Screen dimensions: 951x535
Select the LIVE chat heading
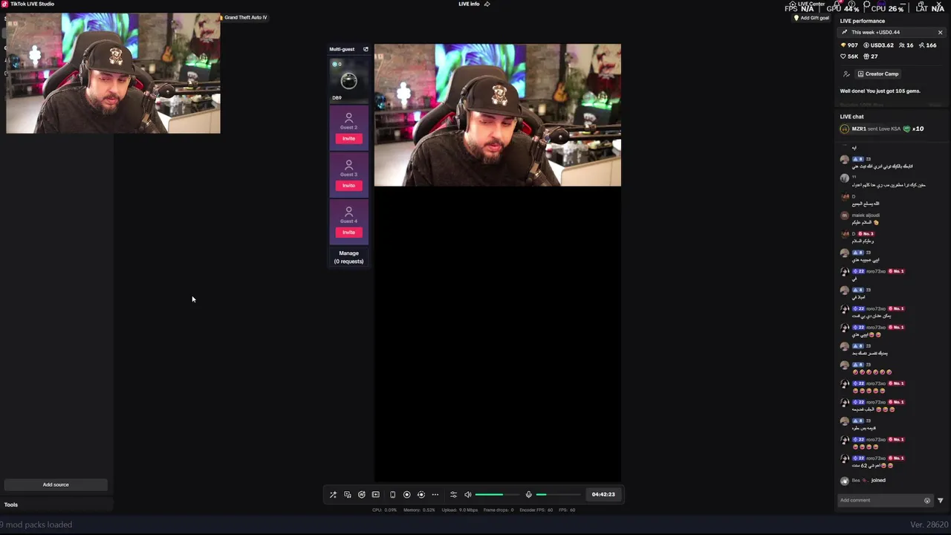click(851, 117)
